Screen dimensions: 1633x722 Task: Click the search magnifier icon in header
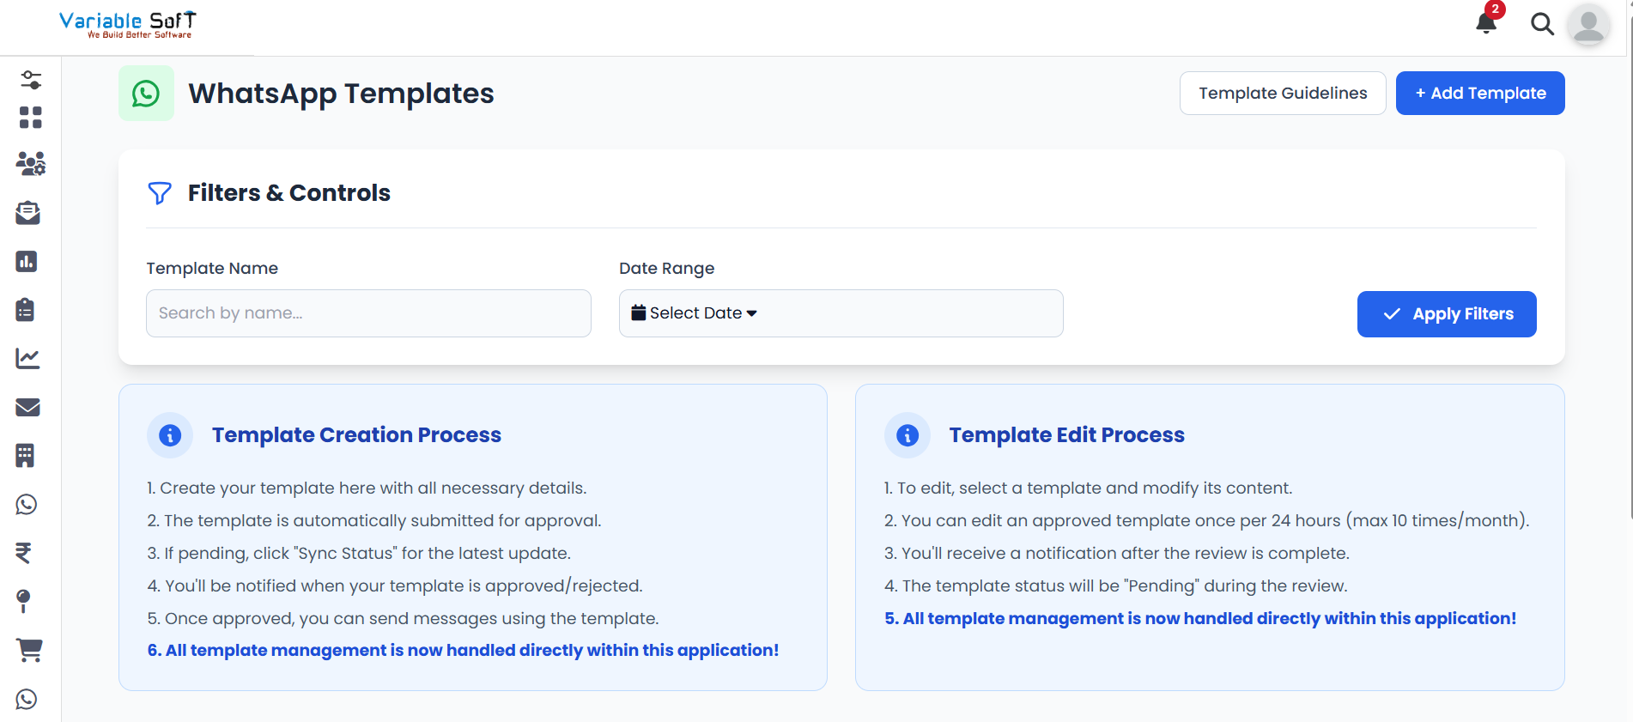pyautogui.click(x=1542, y=24)
